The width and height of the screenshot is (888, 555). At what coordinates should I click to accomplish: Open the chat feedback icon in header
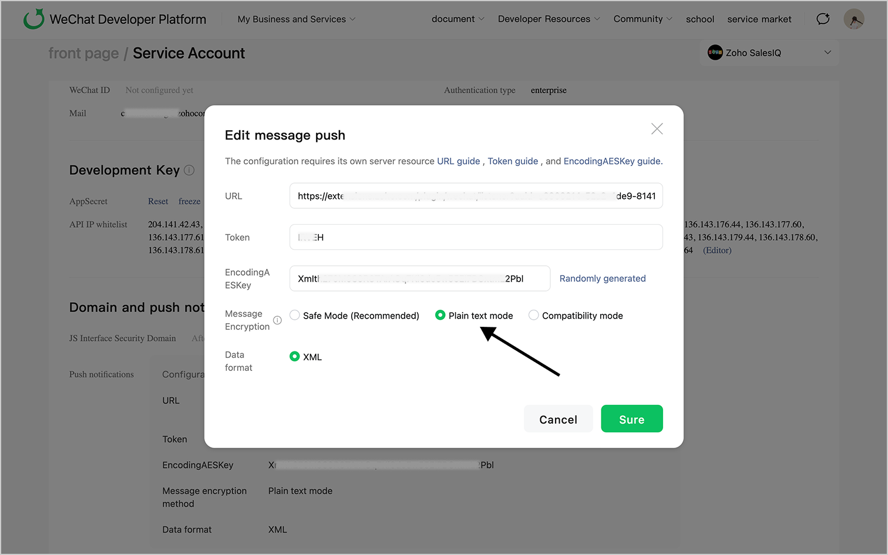823,19
